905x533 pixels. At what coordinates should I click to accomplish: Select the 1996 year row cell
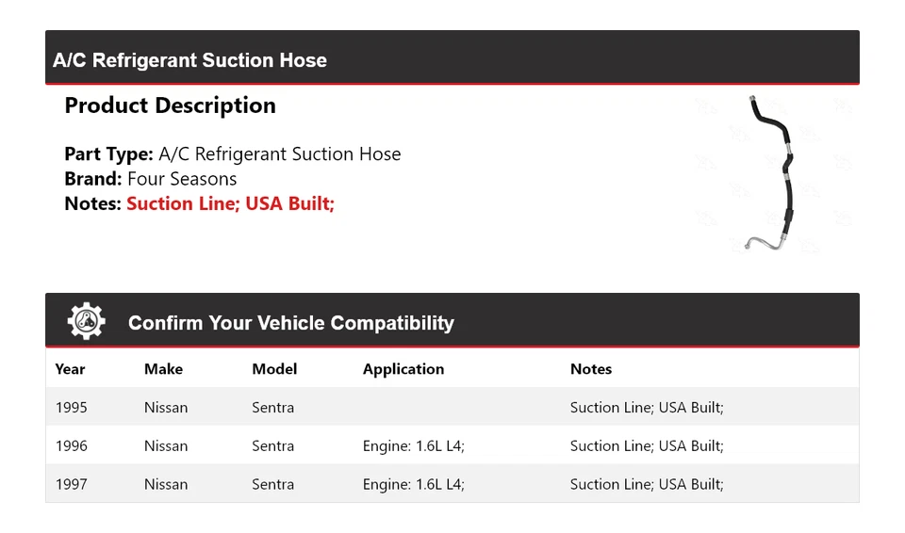pyautogui.click(x=72, y=446)
